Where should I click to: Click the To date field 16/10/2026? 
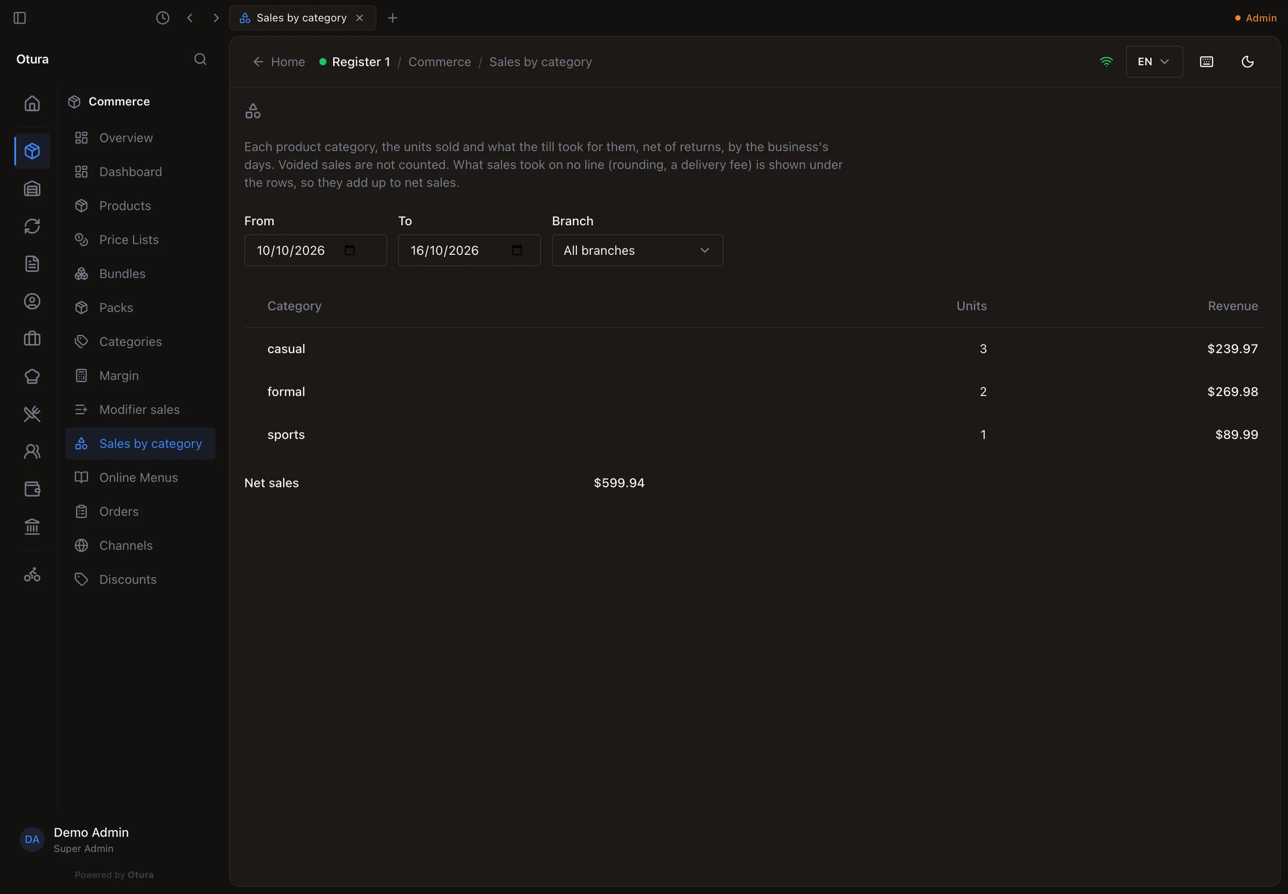point(469,250)
